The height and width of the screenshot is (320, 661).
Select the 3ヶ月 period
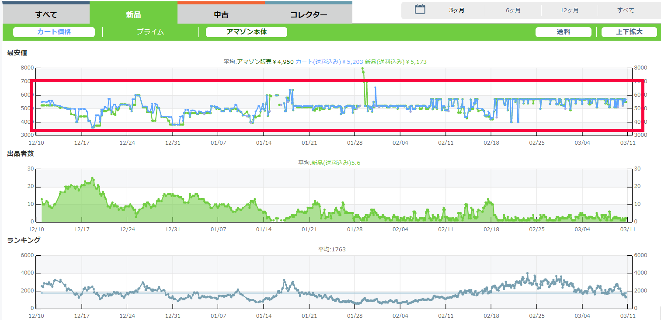457,10
